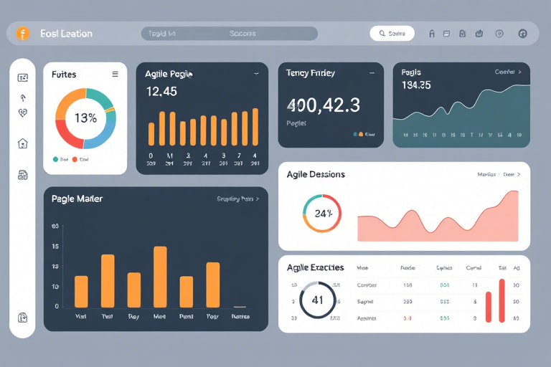
Task: Click the bottom sidebar settings icon
Action: click(23, 318)
